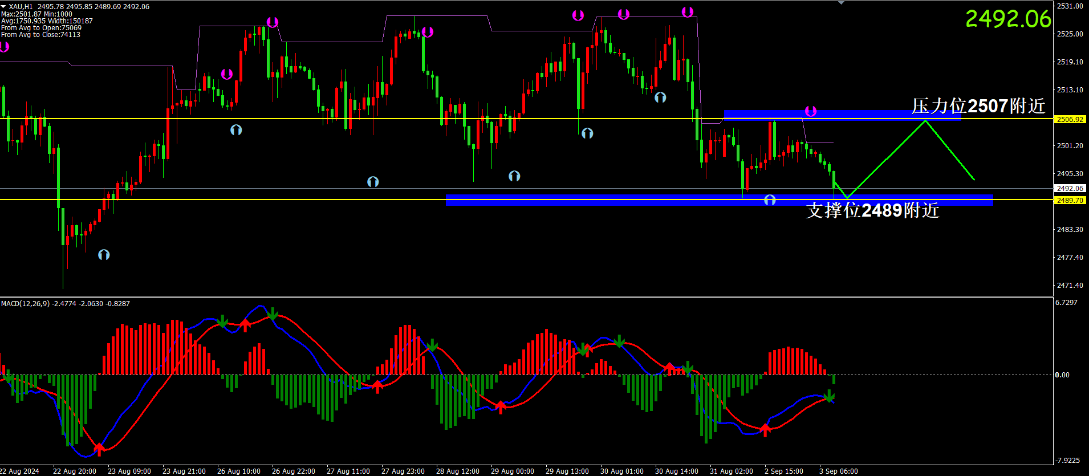Click the yellow 2506.92 price tag

tap(1070, 119)
